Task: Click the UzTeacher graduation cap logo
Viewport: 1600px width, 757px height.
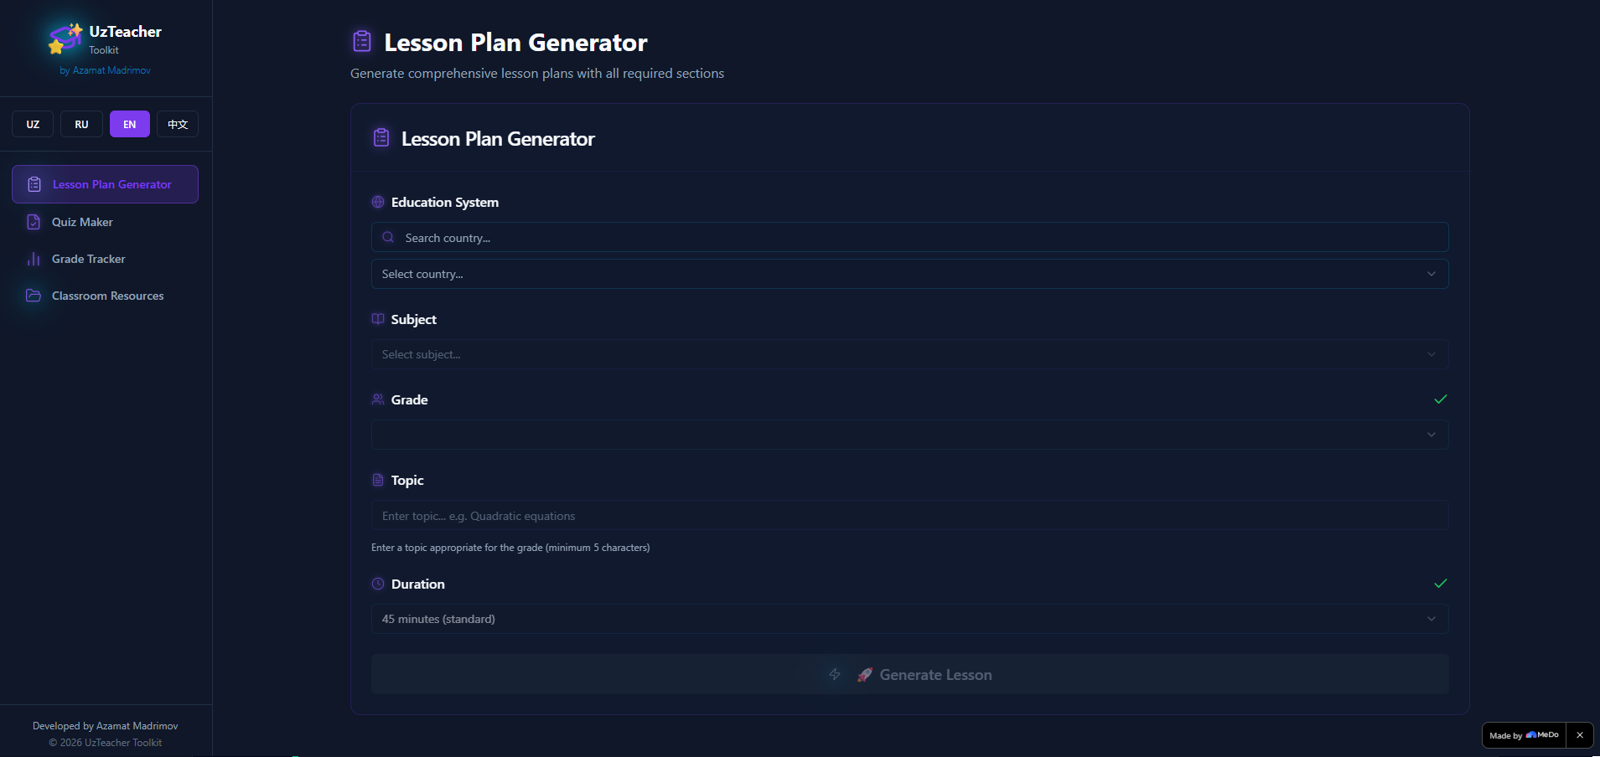Action: tap(65, 39)
